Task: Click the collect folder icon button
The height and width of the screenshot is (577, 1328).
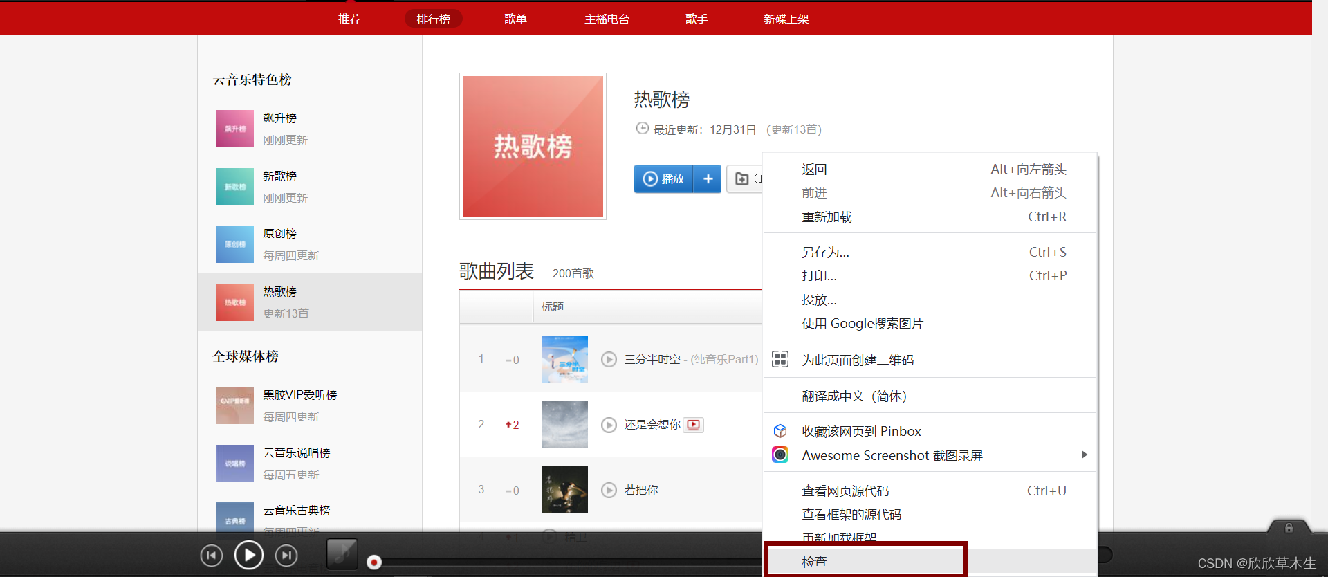Action: 744,178
